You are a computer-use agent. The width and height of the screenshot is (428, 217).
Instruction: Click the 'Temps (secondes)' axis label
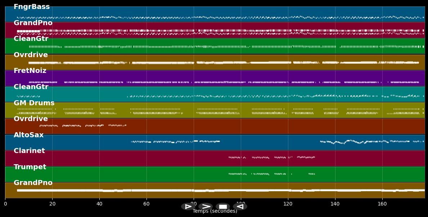tap(215, 212)
